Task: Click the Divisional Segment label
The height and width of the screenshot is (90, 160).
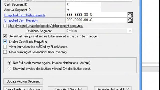Action: pos(39,31)
